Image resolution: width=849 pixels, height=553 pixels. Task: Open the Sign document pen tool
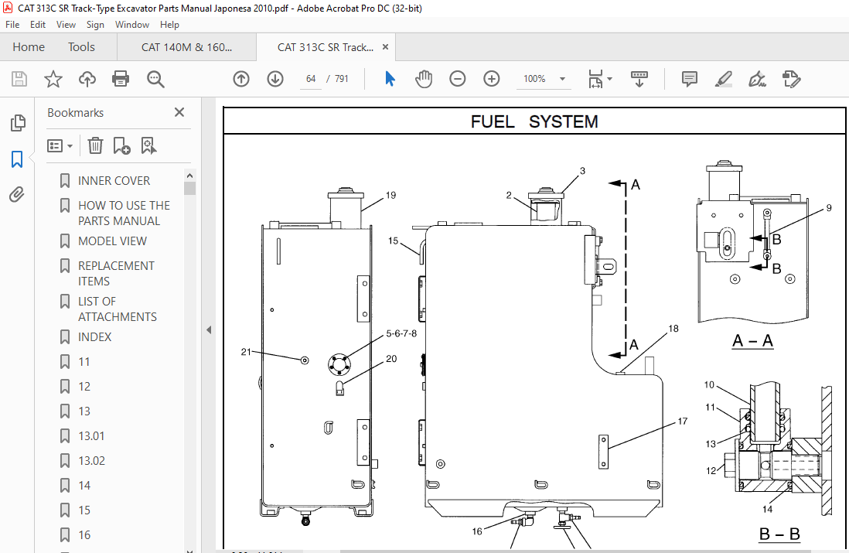click(757, 79)
